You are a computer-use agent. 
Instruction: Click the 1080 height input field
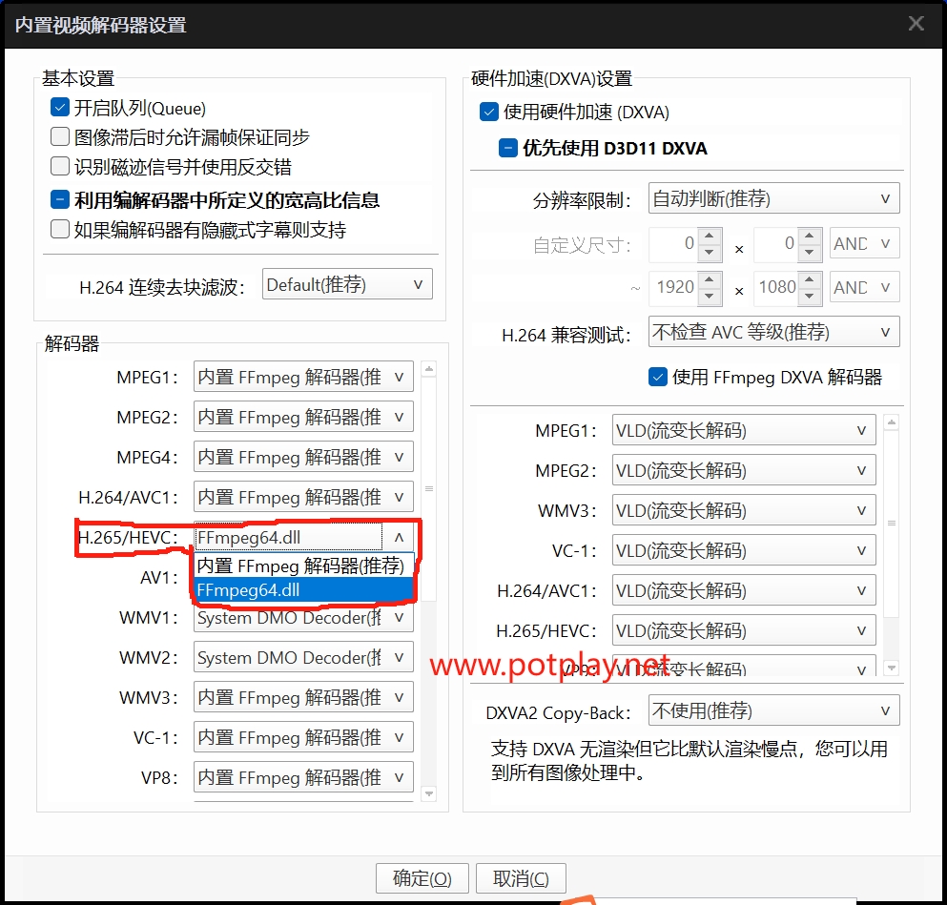pos(776,287)
